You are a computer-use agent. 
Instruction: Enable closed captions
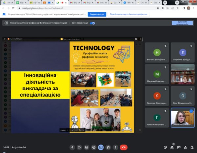pyautogui.click(x=87, y=147)
